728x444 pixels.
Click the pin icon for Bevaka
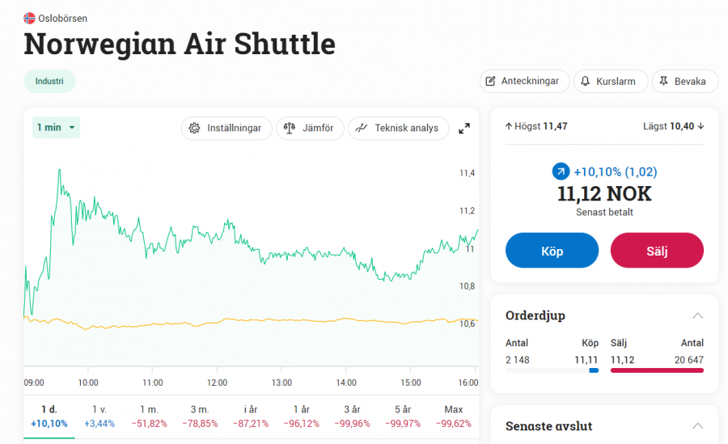point(663,82)
